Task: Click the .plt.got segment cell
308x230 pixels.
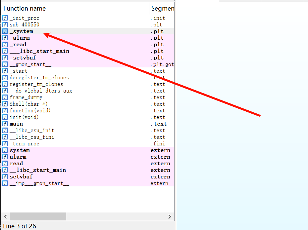Action: tap(162, 64)
